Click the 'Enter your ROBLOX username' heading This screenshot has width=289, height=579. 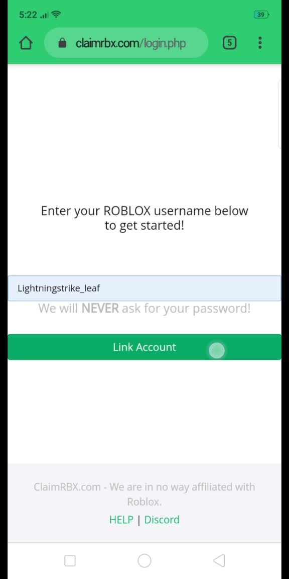pyautogui.click(x=144, y=218)
